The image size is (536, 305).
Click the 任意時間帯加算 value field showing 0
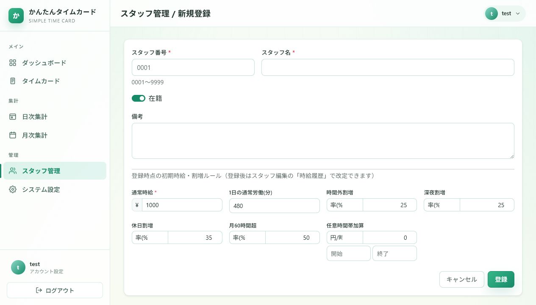pyautogui.click(x=390, y=238)
